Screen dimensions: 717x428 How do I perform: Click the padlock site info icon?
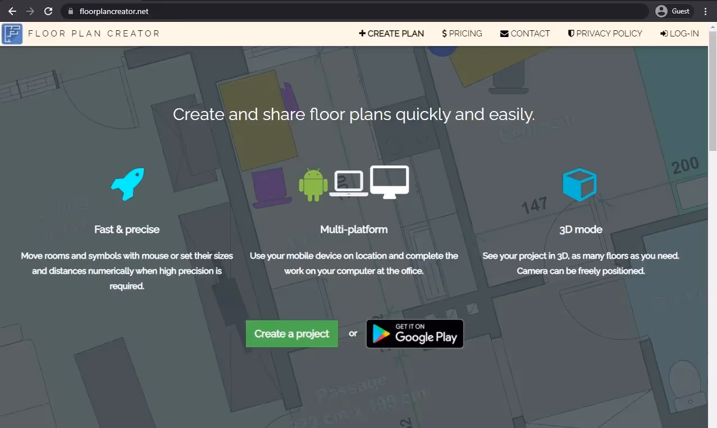click(71, 11)
